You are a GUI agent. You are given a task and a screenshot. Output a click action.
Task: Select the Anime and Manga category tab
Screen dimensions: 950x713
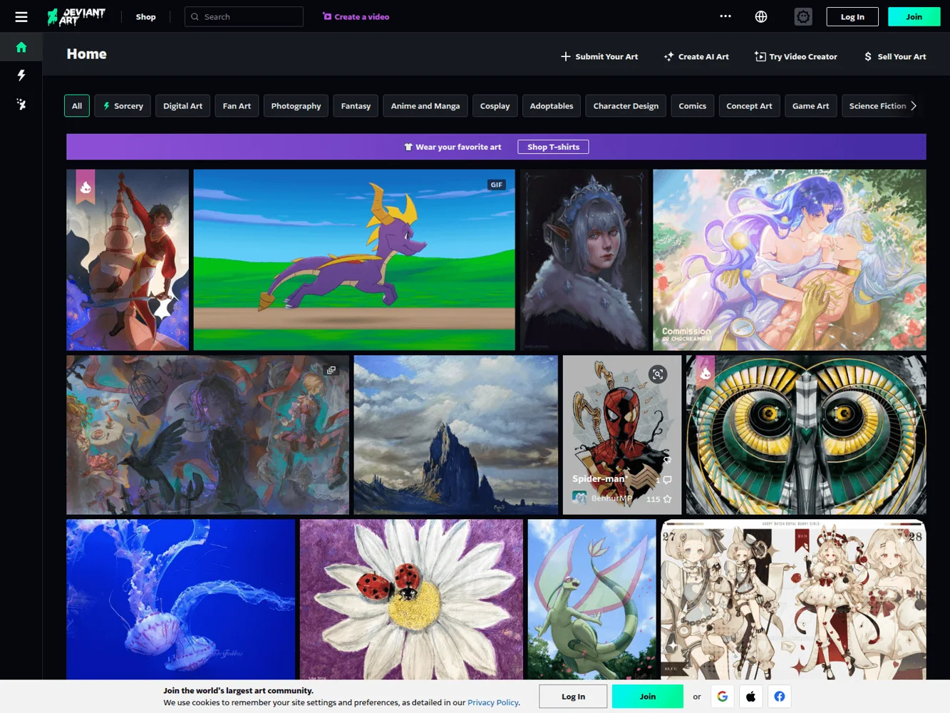tap(425, 106)
